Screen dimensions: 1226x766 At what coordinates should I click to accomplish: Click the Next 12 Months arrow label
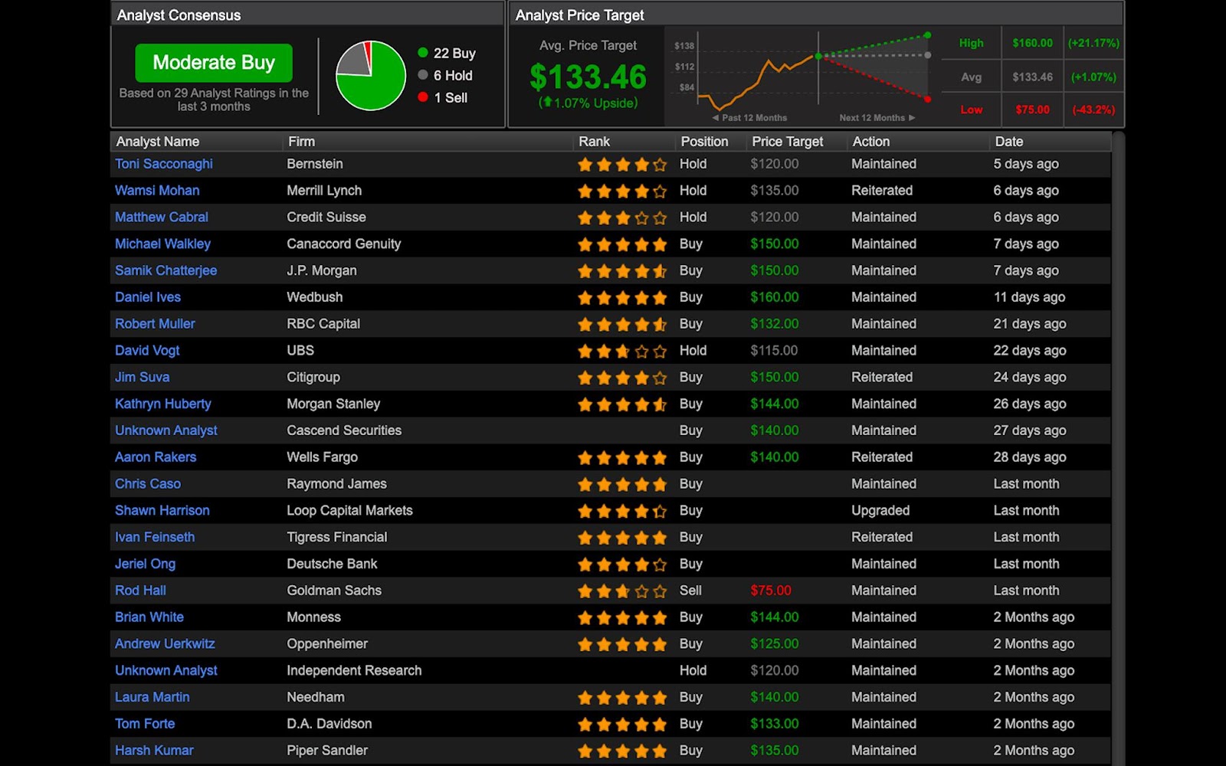(x=877, y=118)
